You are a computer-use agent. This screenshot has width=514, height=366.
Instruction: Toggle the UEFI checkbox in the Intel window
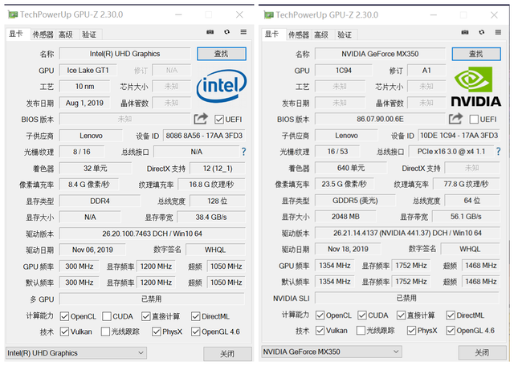pos(219,120)
